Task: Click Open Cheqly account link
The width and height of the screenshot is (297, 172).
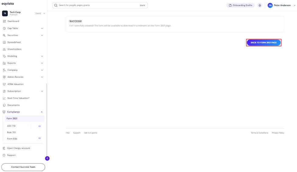Action: [x=19, y=148]
